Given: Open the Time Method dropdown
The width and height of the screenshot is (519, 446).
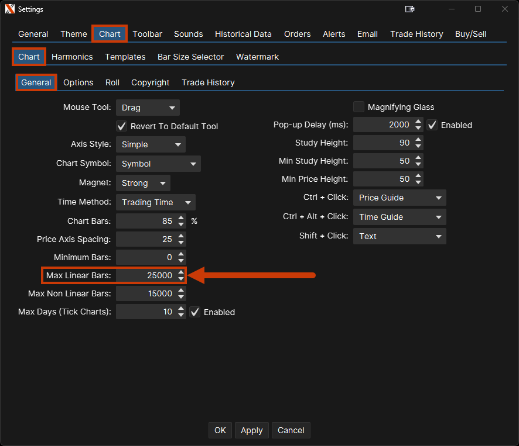Looking at the screenshot, I should point(155,202).
